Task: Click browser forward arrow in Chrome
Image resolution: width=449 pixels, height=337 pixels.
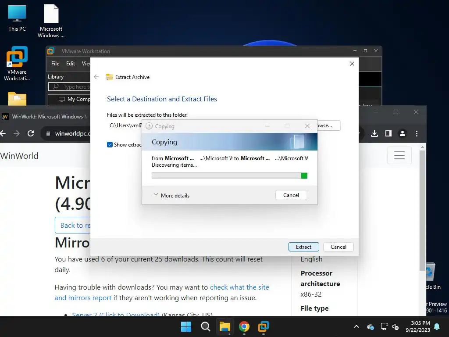Action: [17, 133]
